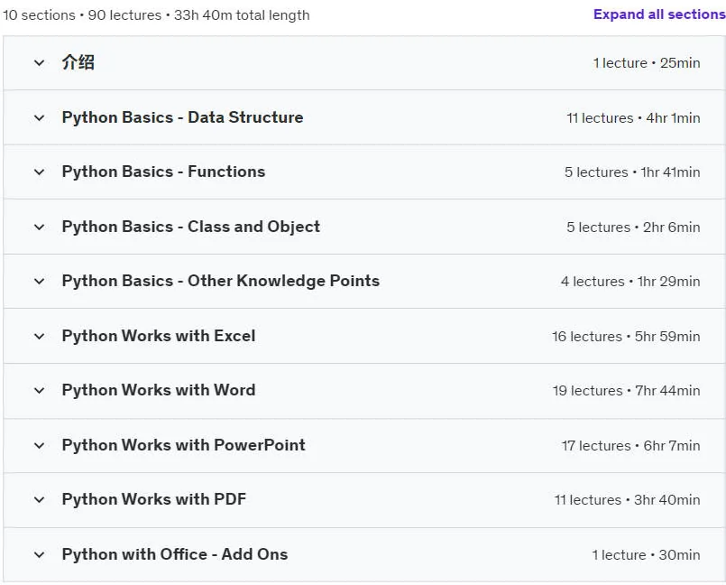Viewport: 726px width, 585px height.
Task: Expand Python Works with Word chevron
Action: click(x=40, y=390)
